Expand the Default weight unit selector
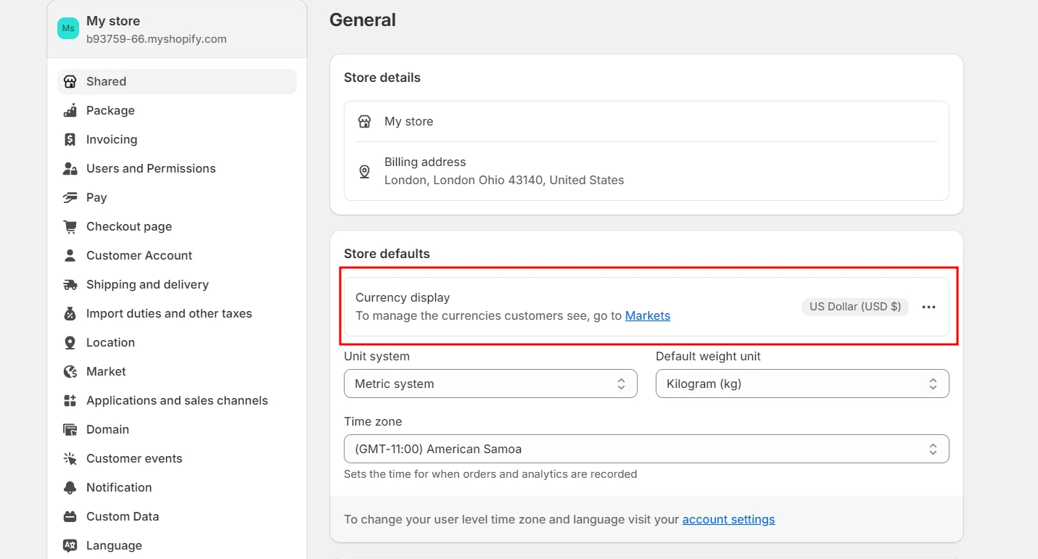1038x559 pixels. click(802, 384)
